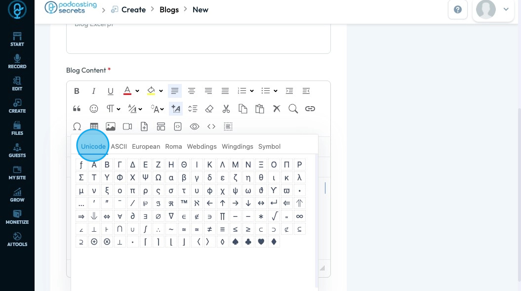
Task: Switch to ASCII character tab
Action: pyautogui.click(x=119, y=146)
